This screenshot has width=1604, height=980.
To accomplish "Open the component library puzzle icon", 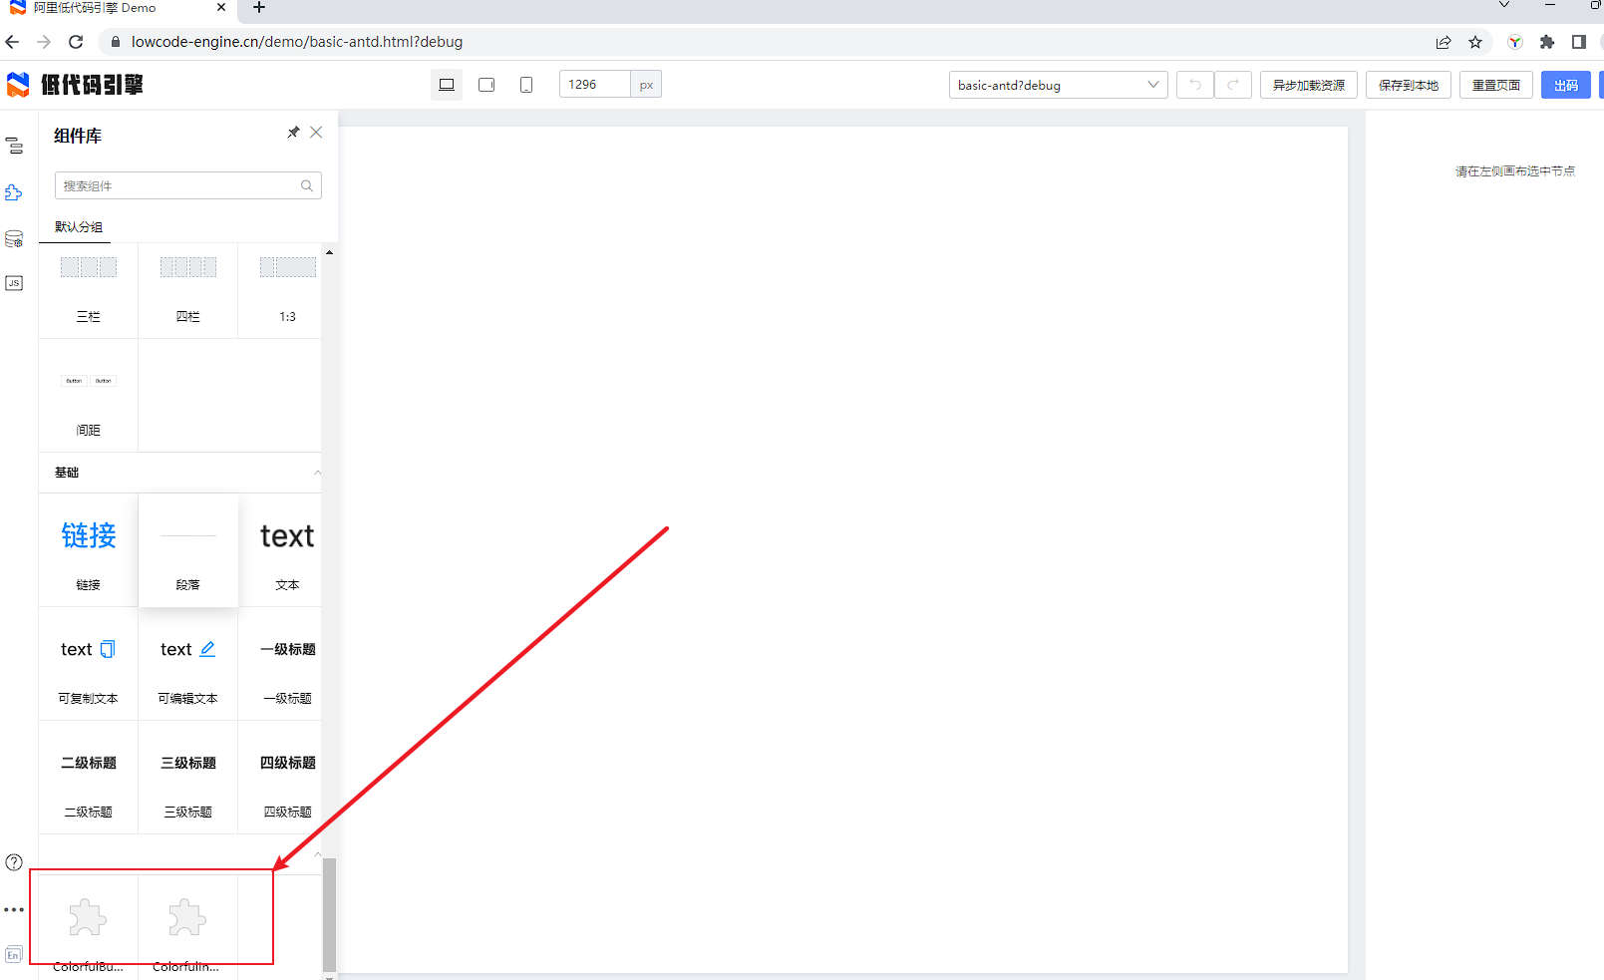I will click(14, 191).
